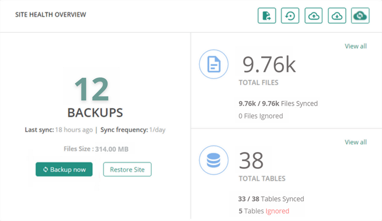Click the 12 backups count
Screen dimensions: 382x221
coord(92,89)
